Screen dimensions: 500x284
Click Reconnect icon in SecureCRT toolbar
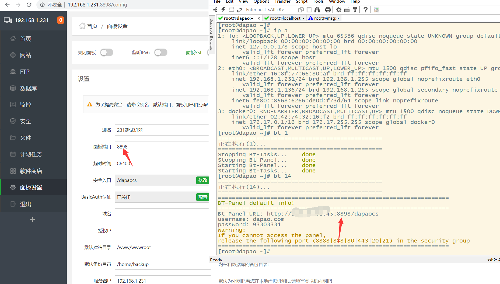coord(231,10)
